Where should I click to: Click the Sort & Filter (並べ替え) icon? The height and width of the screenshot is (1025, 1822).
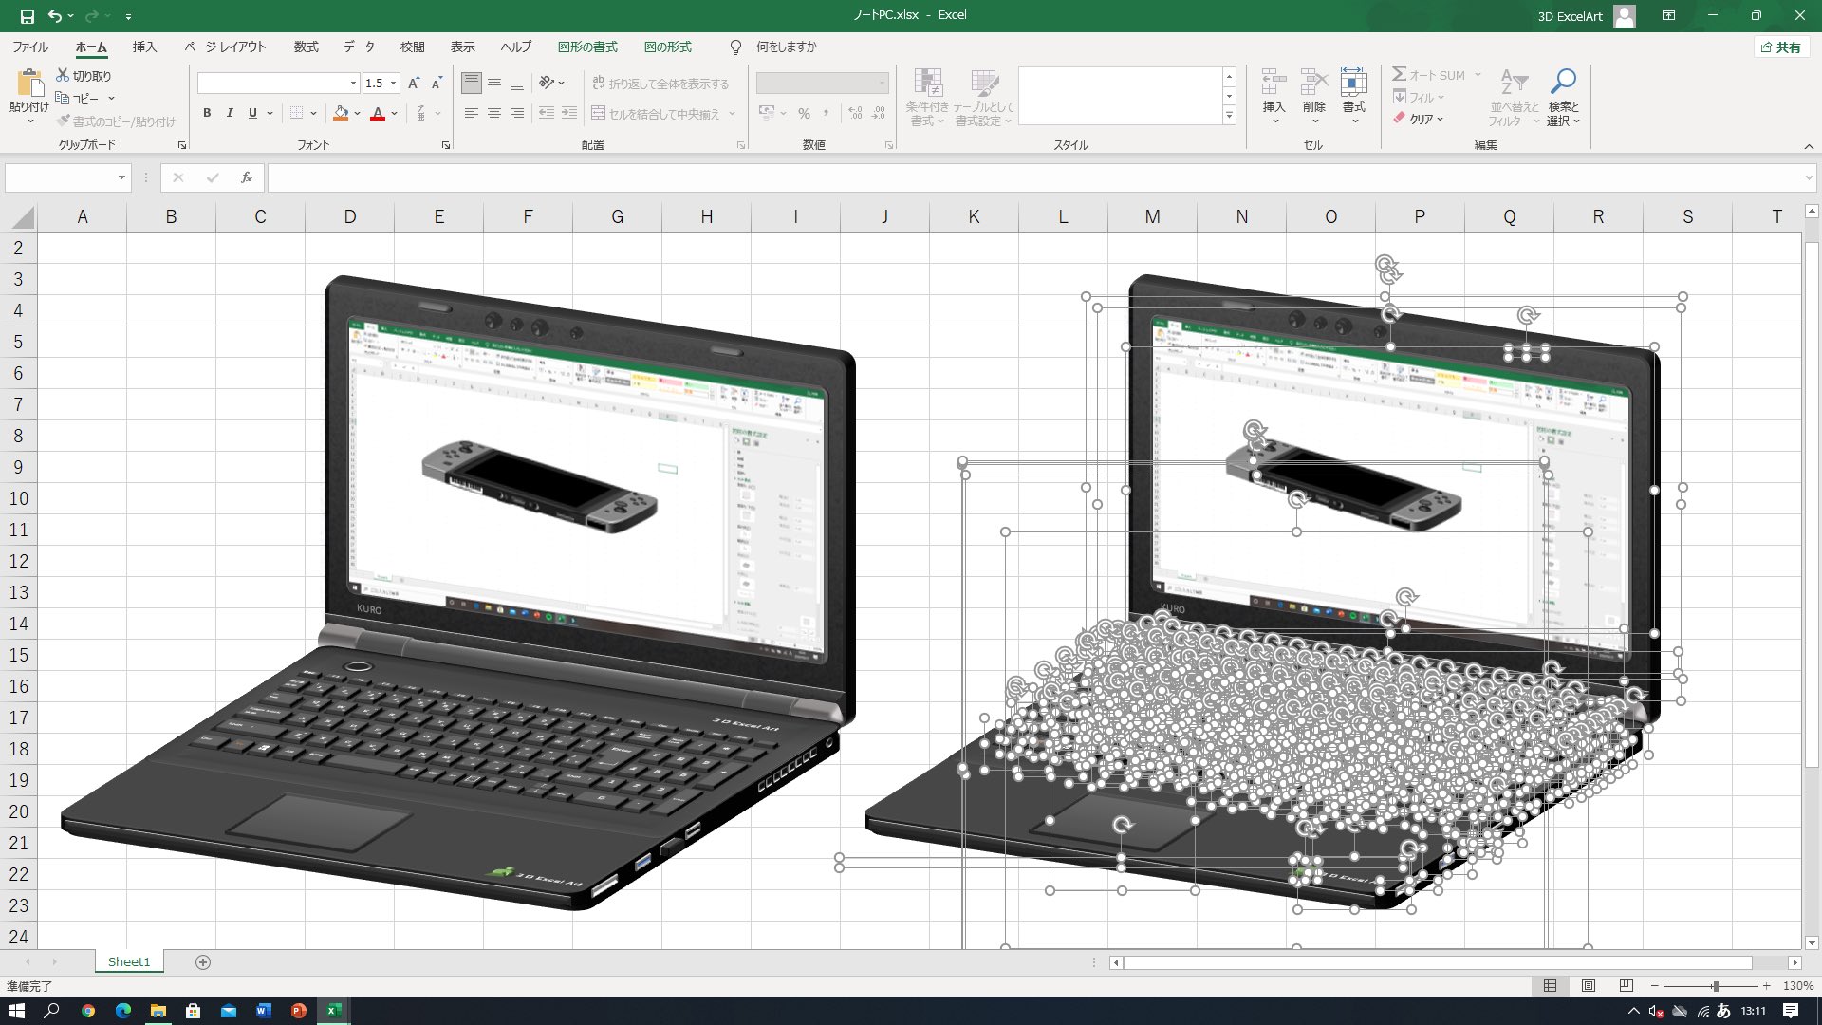(1515, 82)
